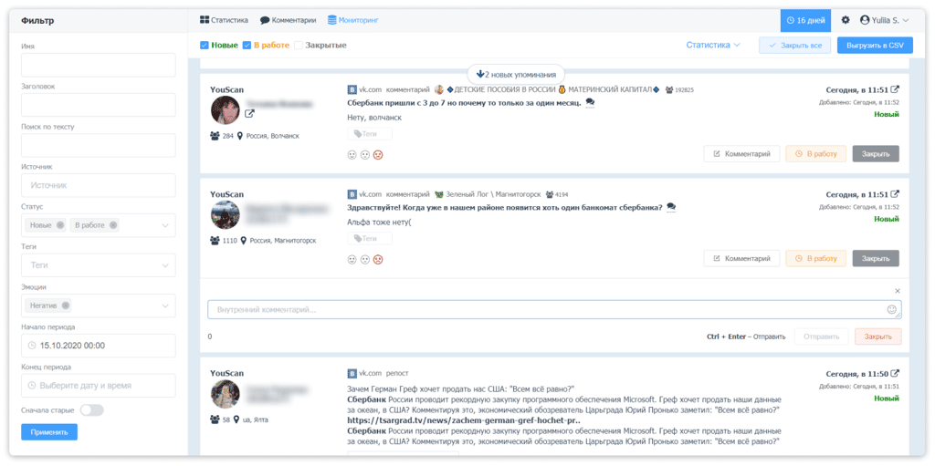Switch to the Мониторинг tab

click(353, 20)
